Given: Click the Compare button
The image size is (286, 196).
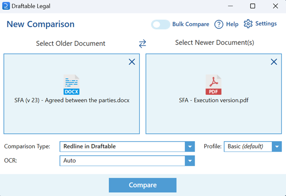Looking at the screenshot, I should click(x=143, y=185).
